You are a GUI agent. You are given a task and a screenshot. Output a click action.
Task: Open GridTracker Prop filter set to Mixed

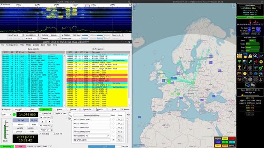(252, 47)
